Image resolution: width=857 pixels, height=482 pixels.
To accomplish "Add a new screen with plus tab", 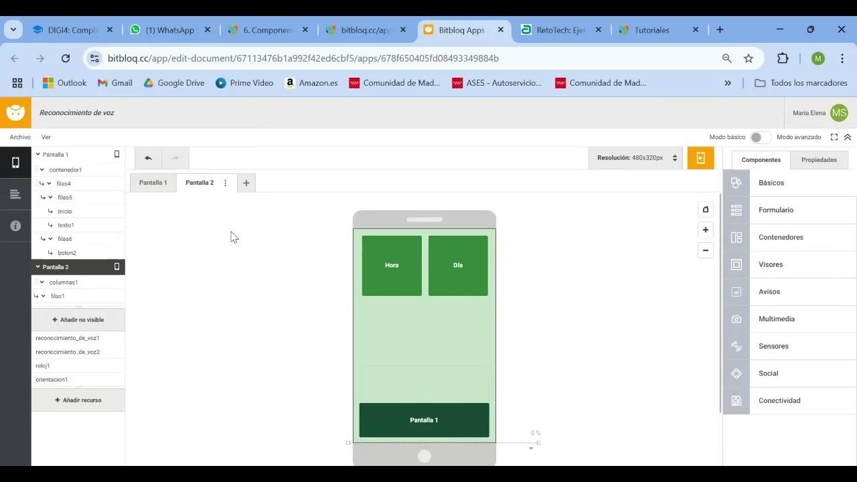I will tap(246, 183).
